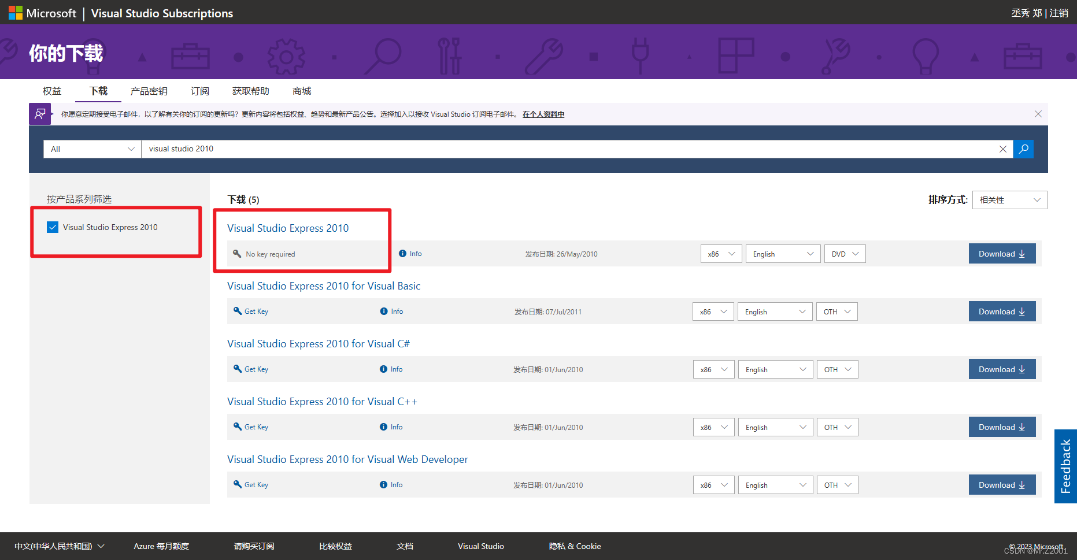Click the info icon for Visual Studio Express 2010

403,254
